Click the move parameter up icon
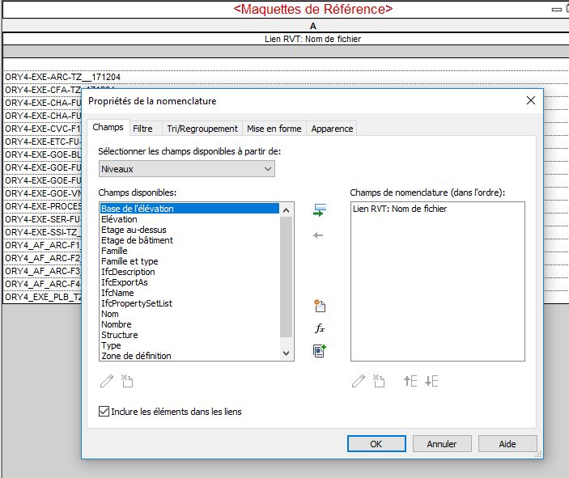 [410, 381]
